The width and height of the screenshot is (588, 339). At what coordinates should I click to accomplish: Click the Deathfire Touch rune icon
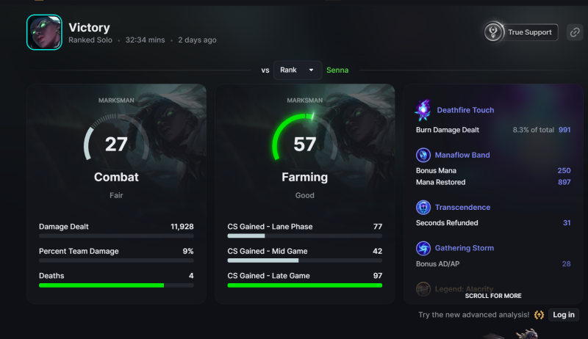pyautogui.click(x=423, y=110)
